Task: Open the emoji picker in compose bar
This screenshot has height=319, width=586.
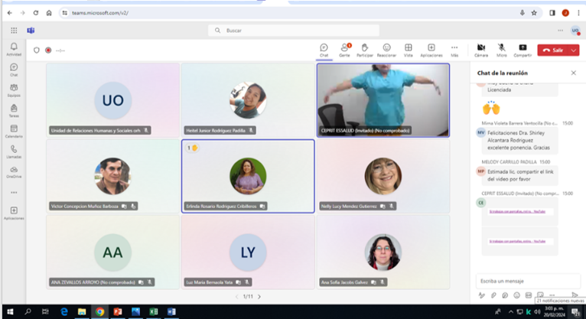Action: coord(516,295)
